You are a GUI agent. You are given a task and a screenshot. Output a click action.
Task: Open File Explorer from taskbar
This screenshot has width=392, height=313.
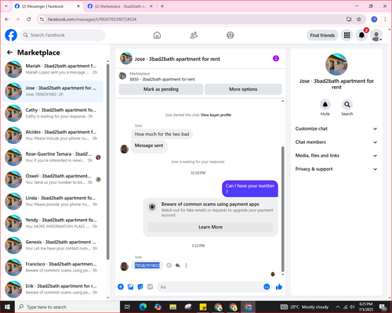coord(172,307)
